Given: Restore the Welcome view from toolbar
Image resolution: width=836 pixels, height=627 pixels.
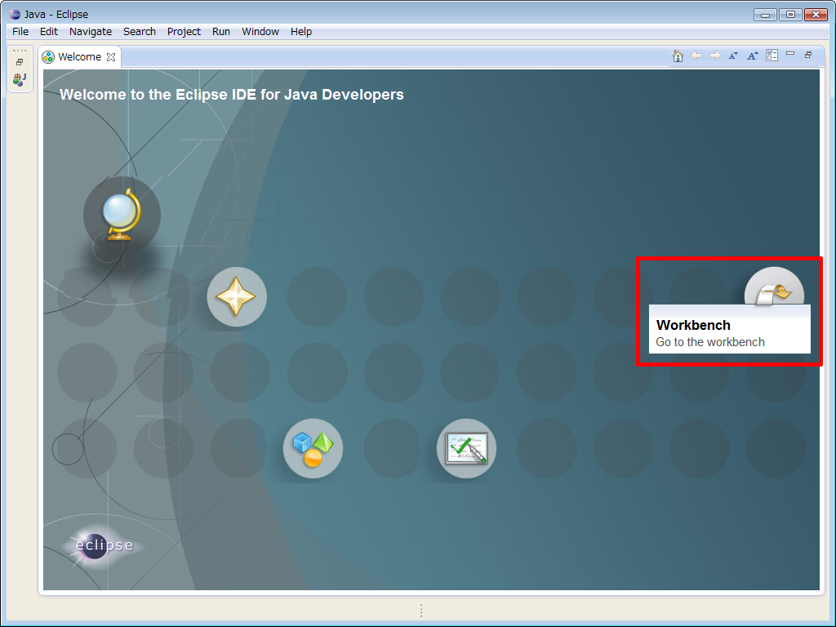Looking at the screenshot, I should [x=808, y=55].
